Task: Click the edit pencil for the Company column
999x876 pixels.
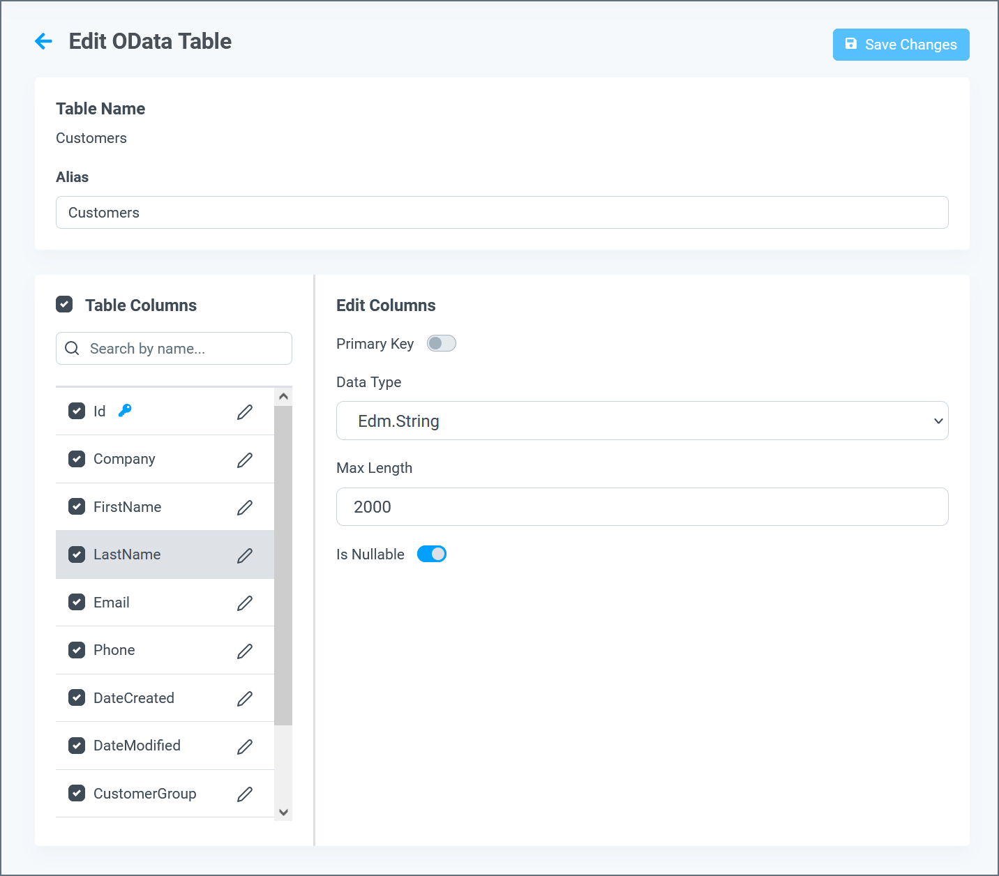Action: tap(245, 460)
